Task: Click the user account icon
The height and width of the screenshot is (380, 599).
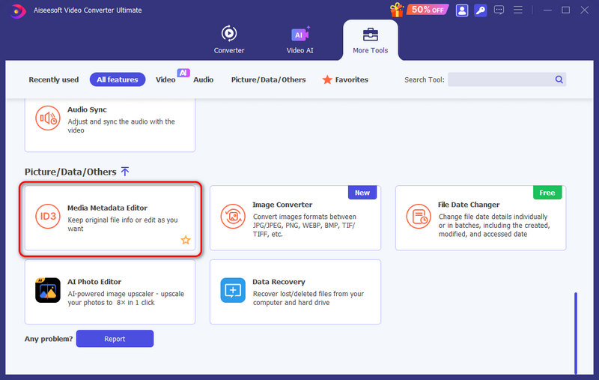Action: pyautogui.click(x=461, y=10)
